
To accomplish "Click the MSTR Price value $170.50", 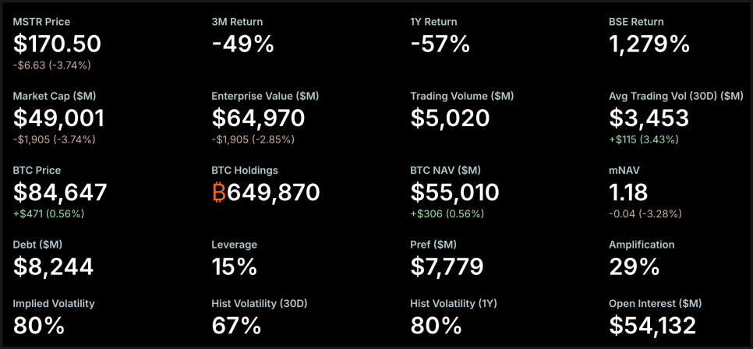I will coord(57,44).
